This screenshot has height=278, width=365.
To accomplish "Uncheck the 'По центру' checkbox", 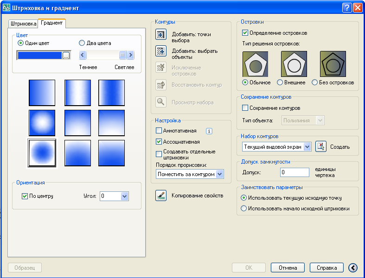I will [25, 196].
